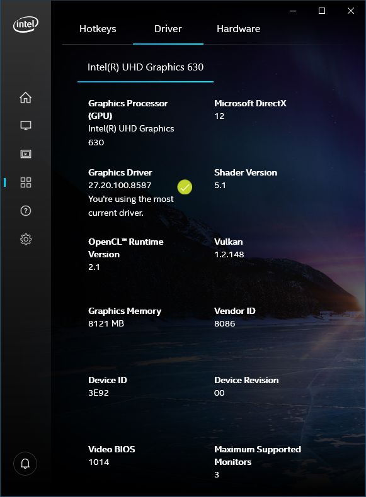The width and height of the screenshot is (366, 497).
Task: Open Support question mark icon
Action: point(26,211)
